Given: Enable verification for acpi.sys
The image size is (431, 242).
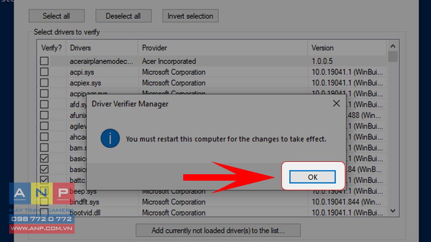Looking at the screenshot, I should click(44, 72).
